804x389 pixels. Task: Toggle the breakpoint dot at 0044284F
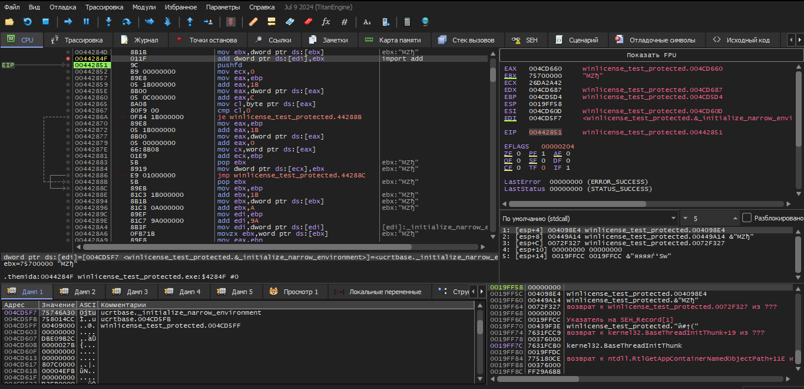[68, 59]
